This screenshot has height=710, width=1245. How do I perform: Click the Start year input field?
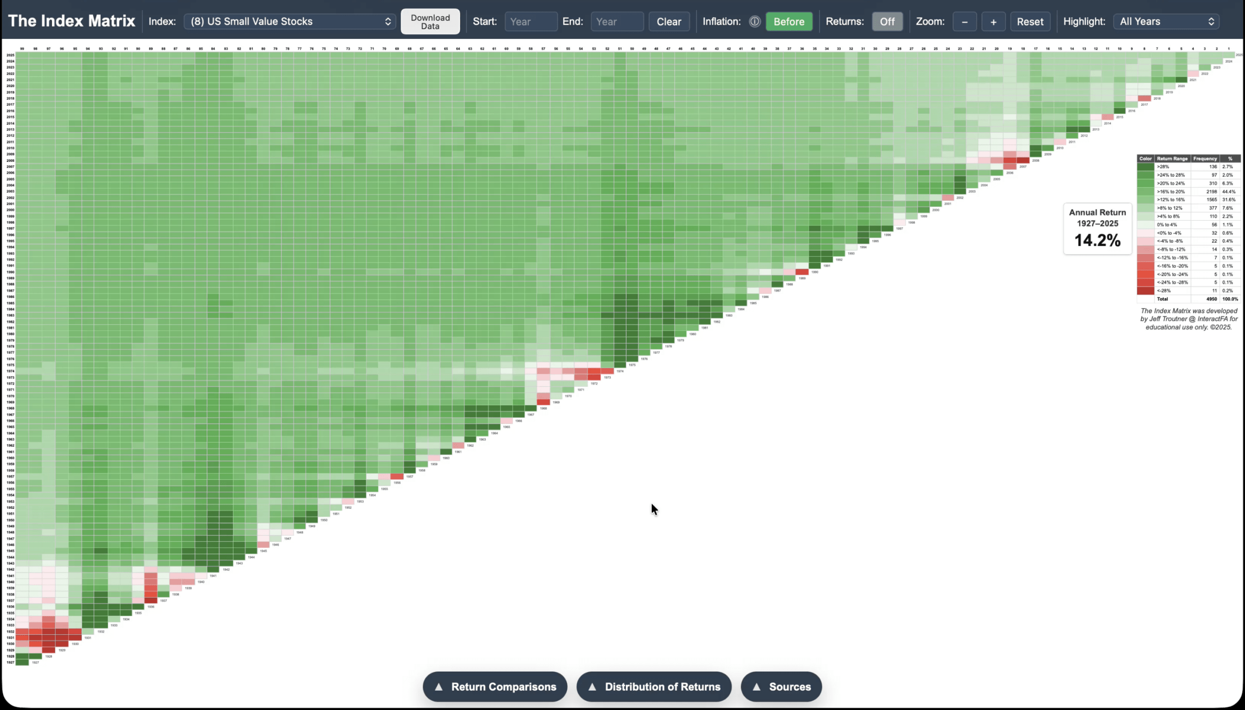click(531, 21)
